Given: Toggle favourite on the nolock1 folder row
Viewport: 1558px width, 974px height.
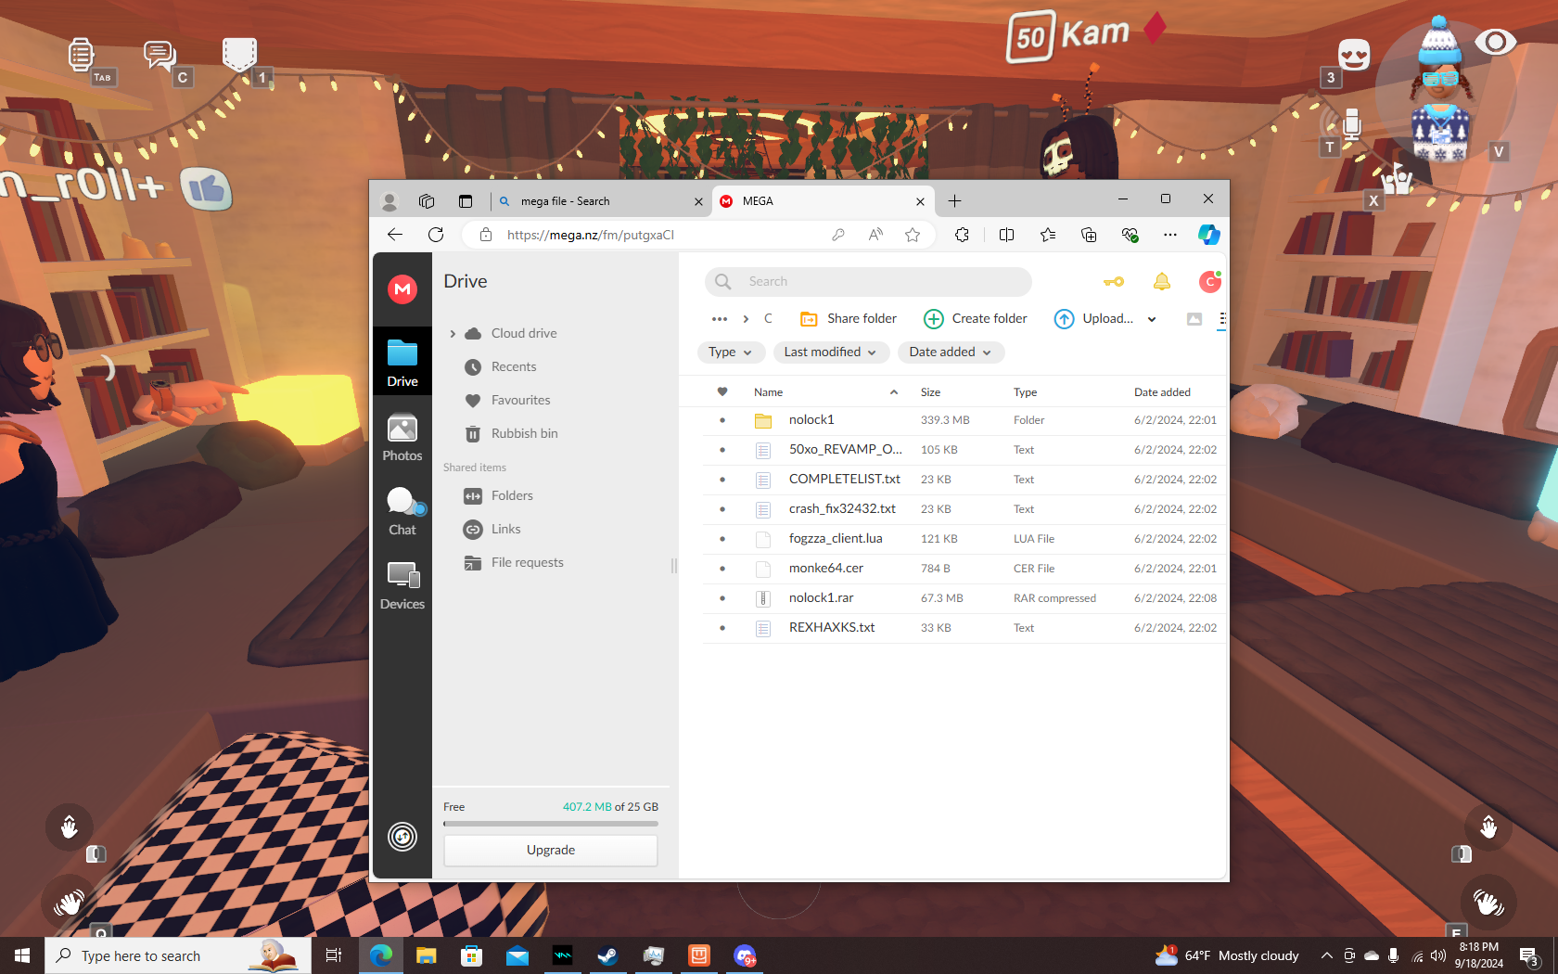Looking at the screenshot, I should tap(722, 420).
